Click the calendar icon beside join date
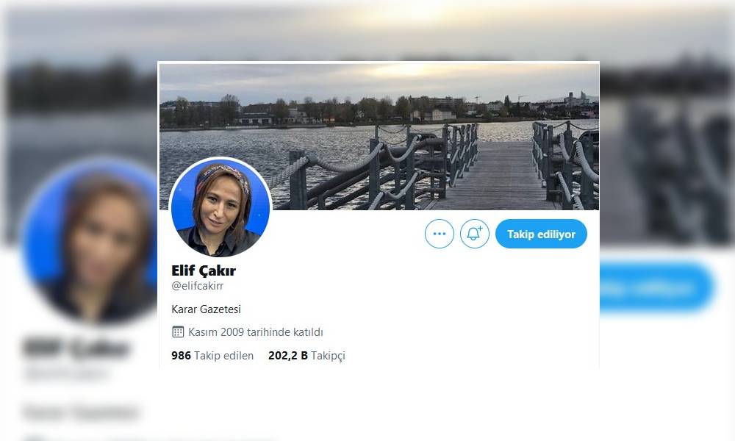Viewport: 735px width, 441px height. point(178,332)
